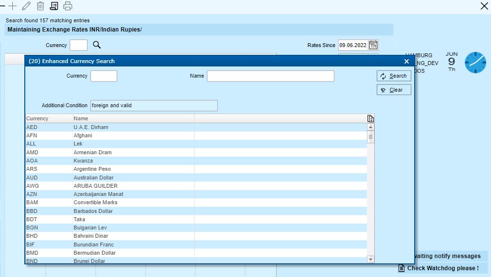491x277 pixels.
Task: Select the BGN Bulgarian Lev row
Action: [x=196, y=228]
